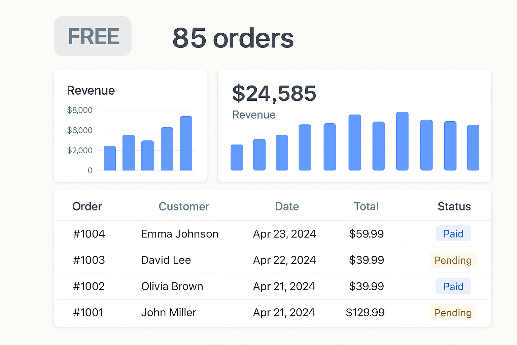Select the 85 orders heading
Image resolution: width=517 pixels, height=345 pixels.
click(x=233, y=38)
